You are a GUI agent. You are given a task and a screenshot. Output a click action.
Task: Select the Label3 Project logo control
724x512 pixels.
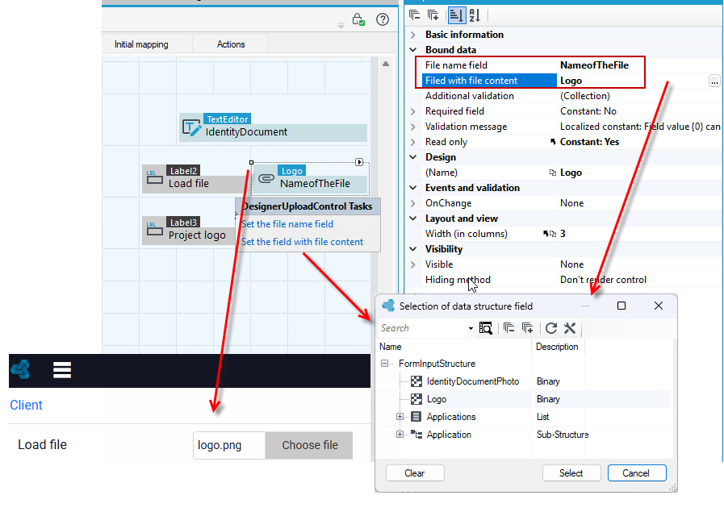(188, 230)
